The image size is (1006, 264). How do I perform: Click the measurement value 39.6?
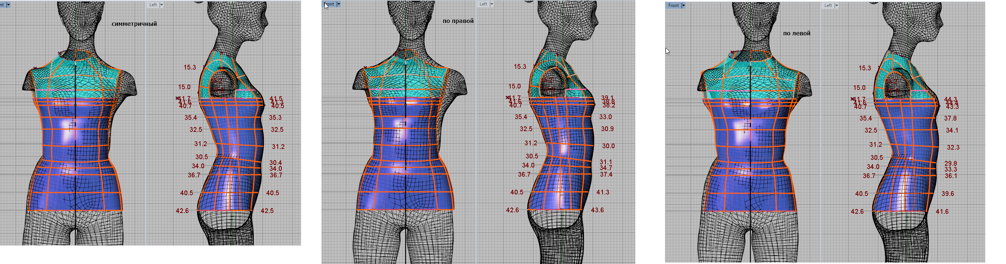click(x=948, y=193)
